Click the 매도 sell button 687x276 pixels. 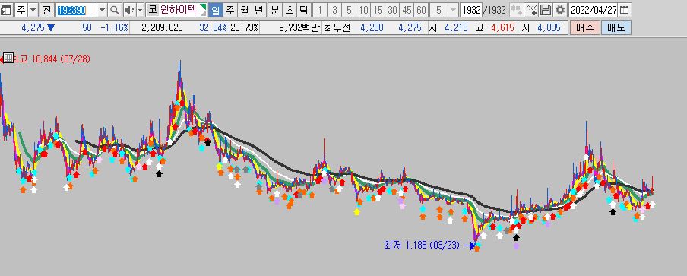pos(616,28)
